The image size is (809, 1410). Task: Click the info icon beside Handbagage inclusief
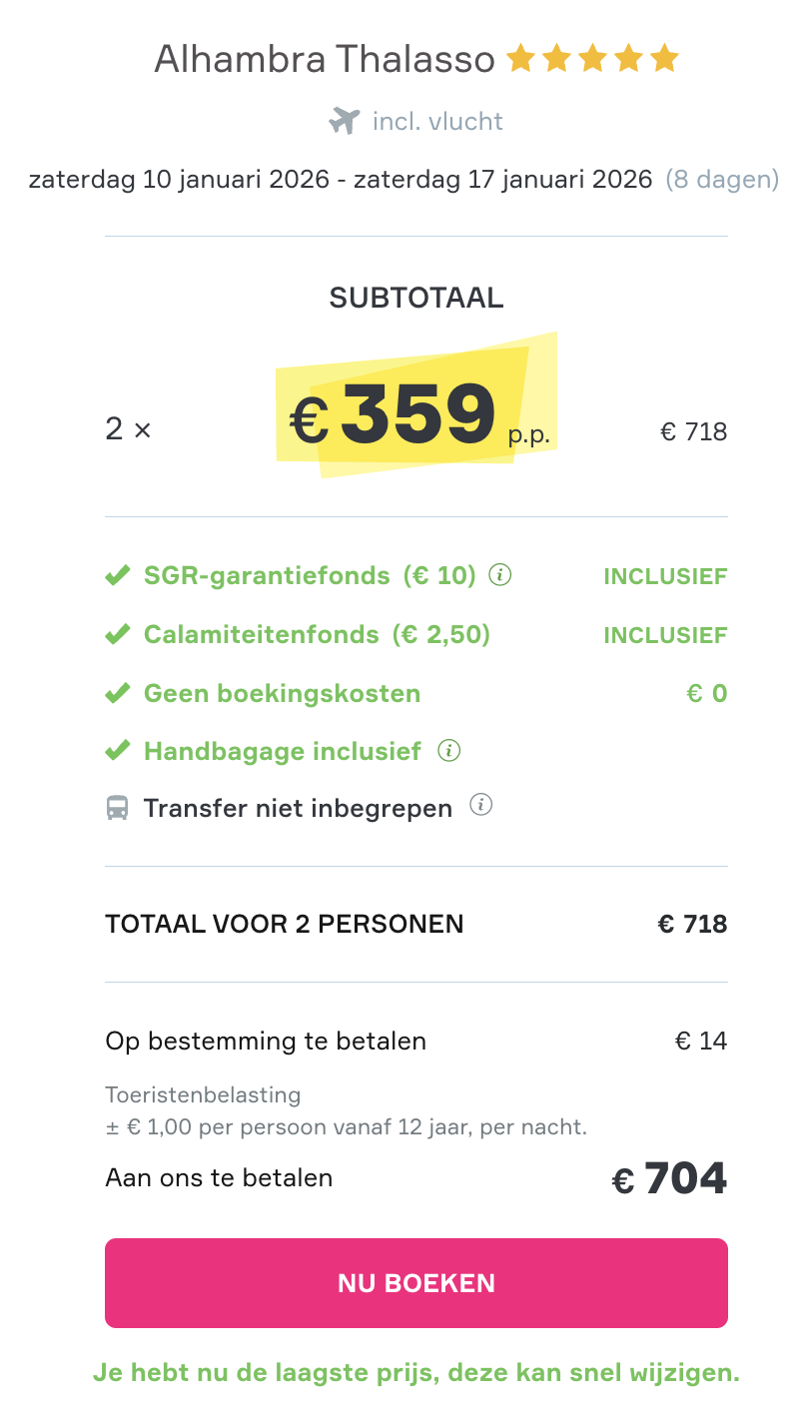click(x=449, y=750)
